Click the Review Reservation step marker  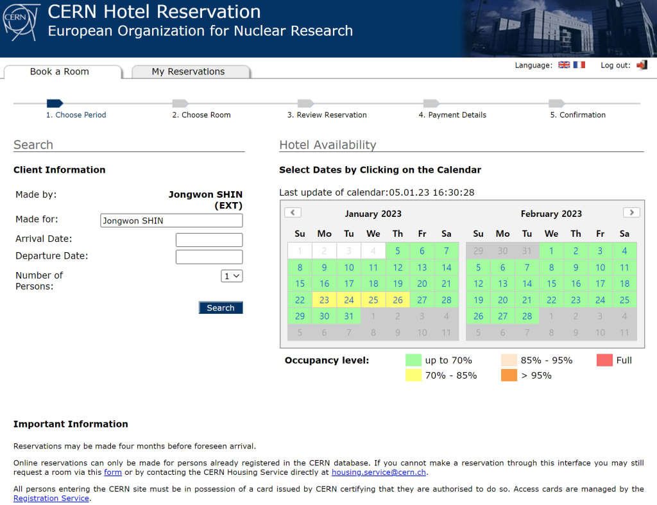click(x=305, y=103)
